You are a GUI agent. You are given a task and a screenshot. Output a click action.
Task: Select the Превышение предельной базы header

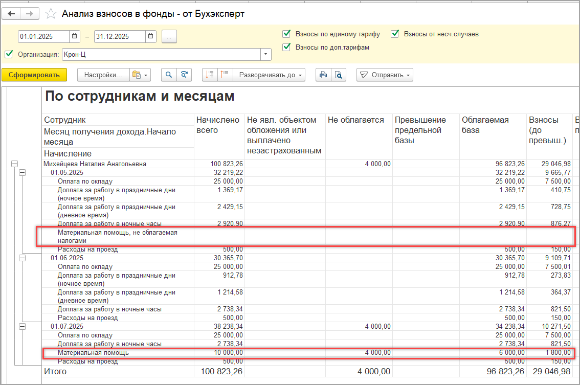click(x=426, y=137)
